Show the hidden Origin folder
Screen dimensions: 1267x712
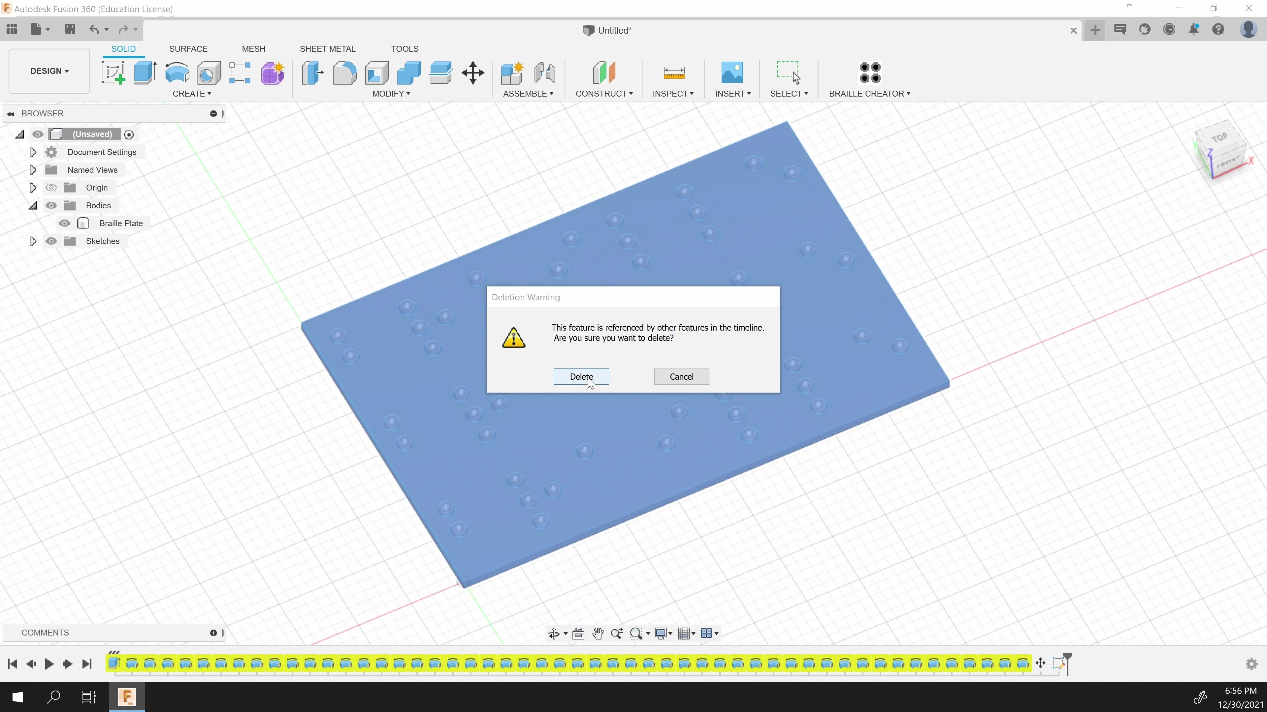click(51, 188)
